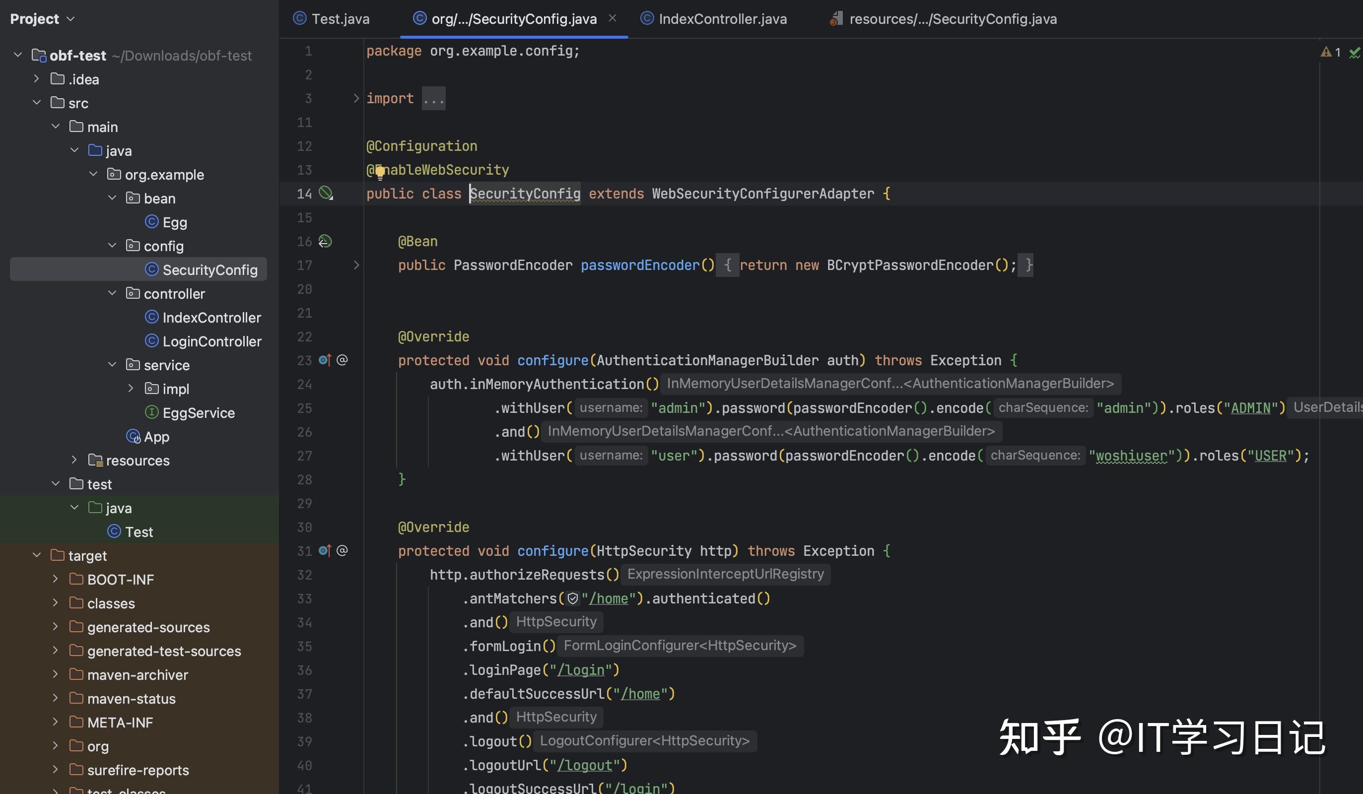
Task: Click the @ annotation gutter icon on line 23
Action: [x=342, y=360]
